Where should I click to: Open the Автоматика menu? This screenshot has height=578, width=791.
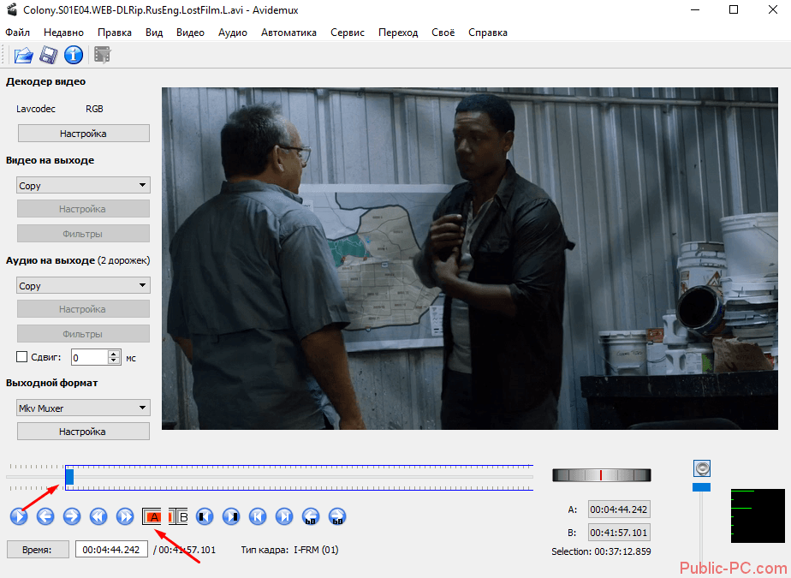pos(288,33)
